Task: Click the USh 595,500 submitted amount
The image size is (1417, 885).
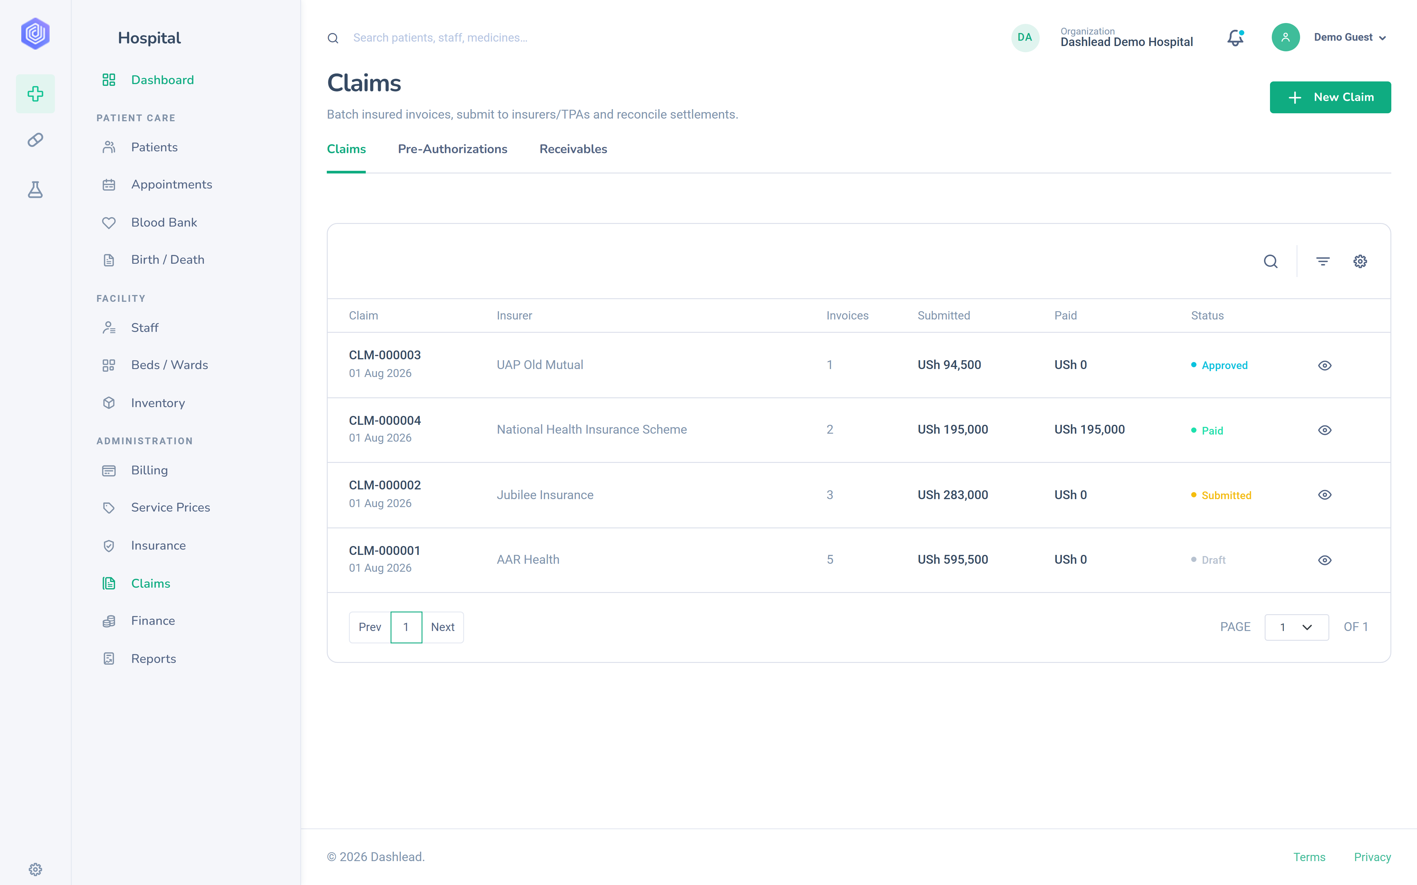Action: click(x=953, y=560)
